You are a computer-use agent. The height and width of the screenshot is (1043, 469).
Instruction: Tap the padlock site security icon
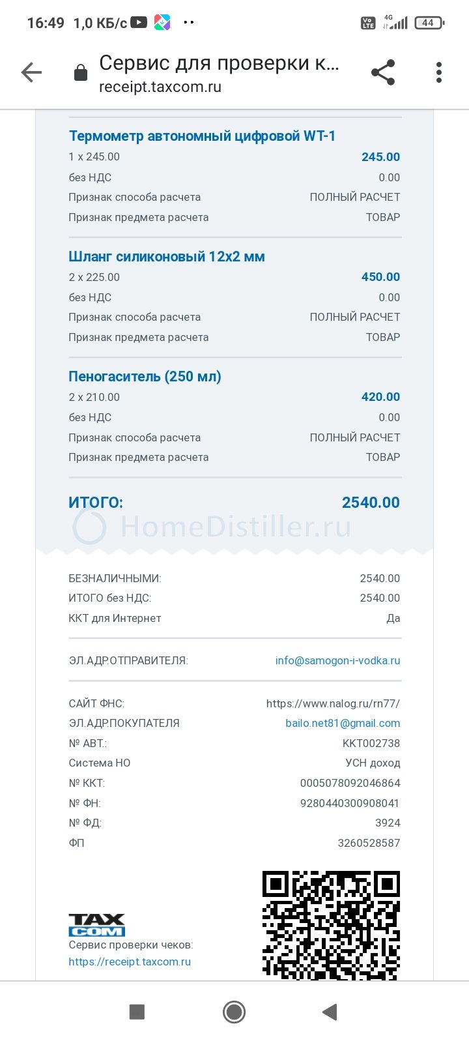coord(81,72)
